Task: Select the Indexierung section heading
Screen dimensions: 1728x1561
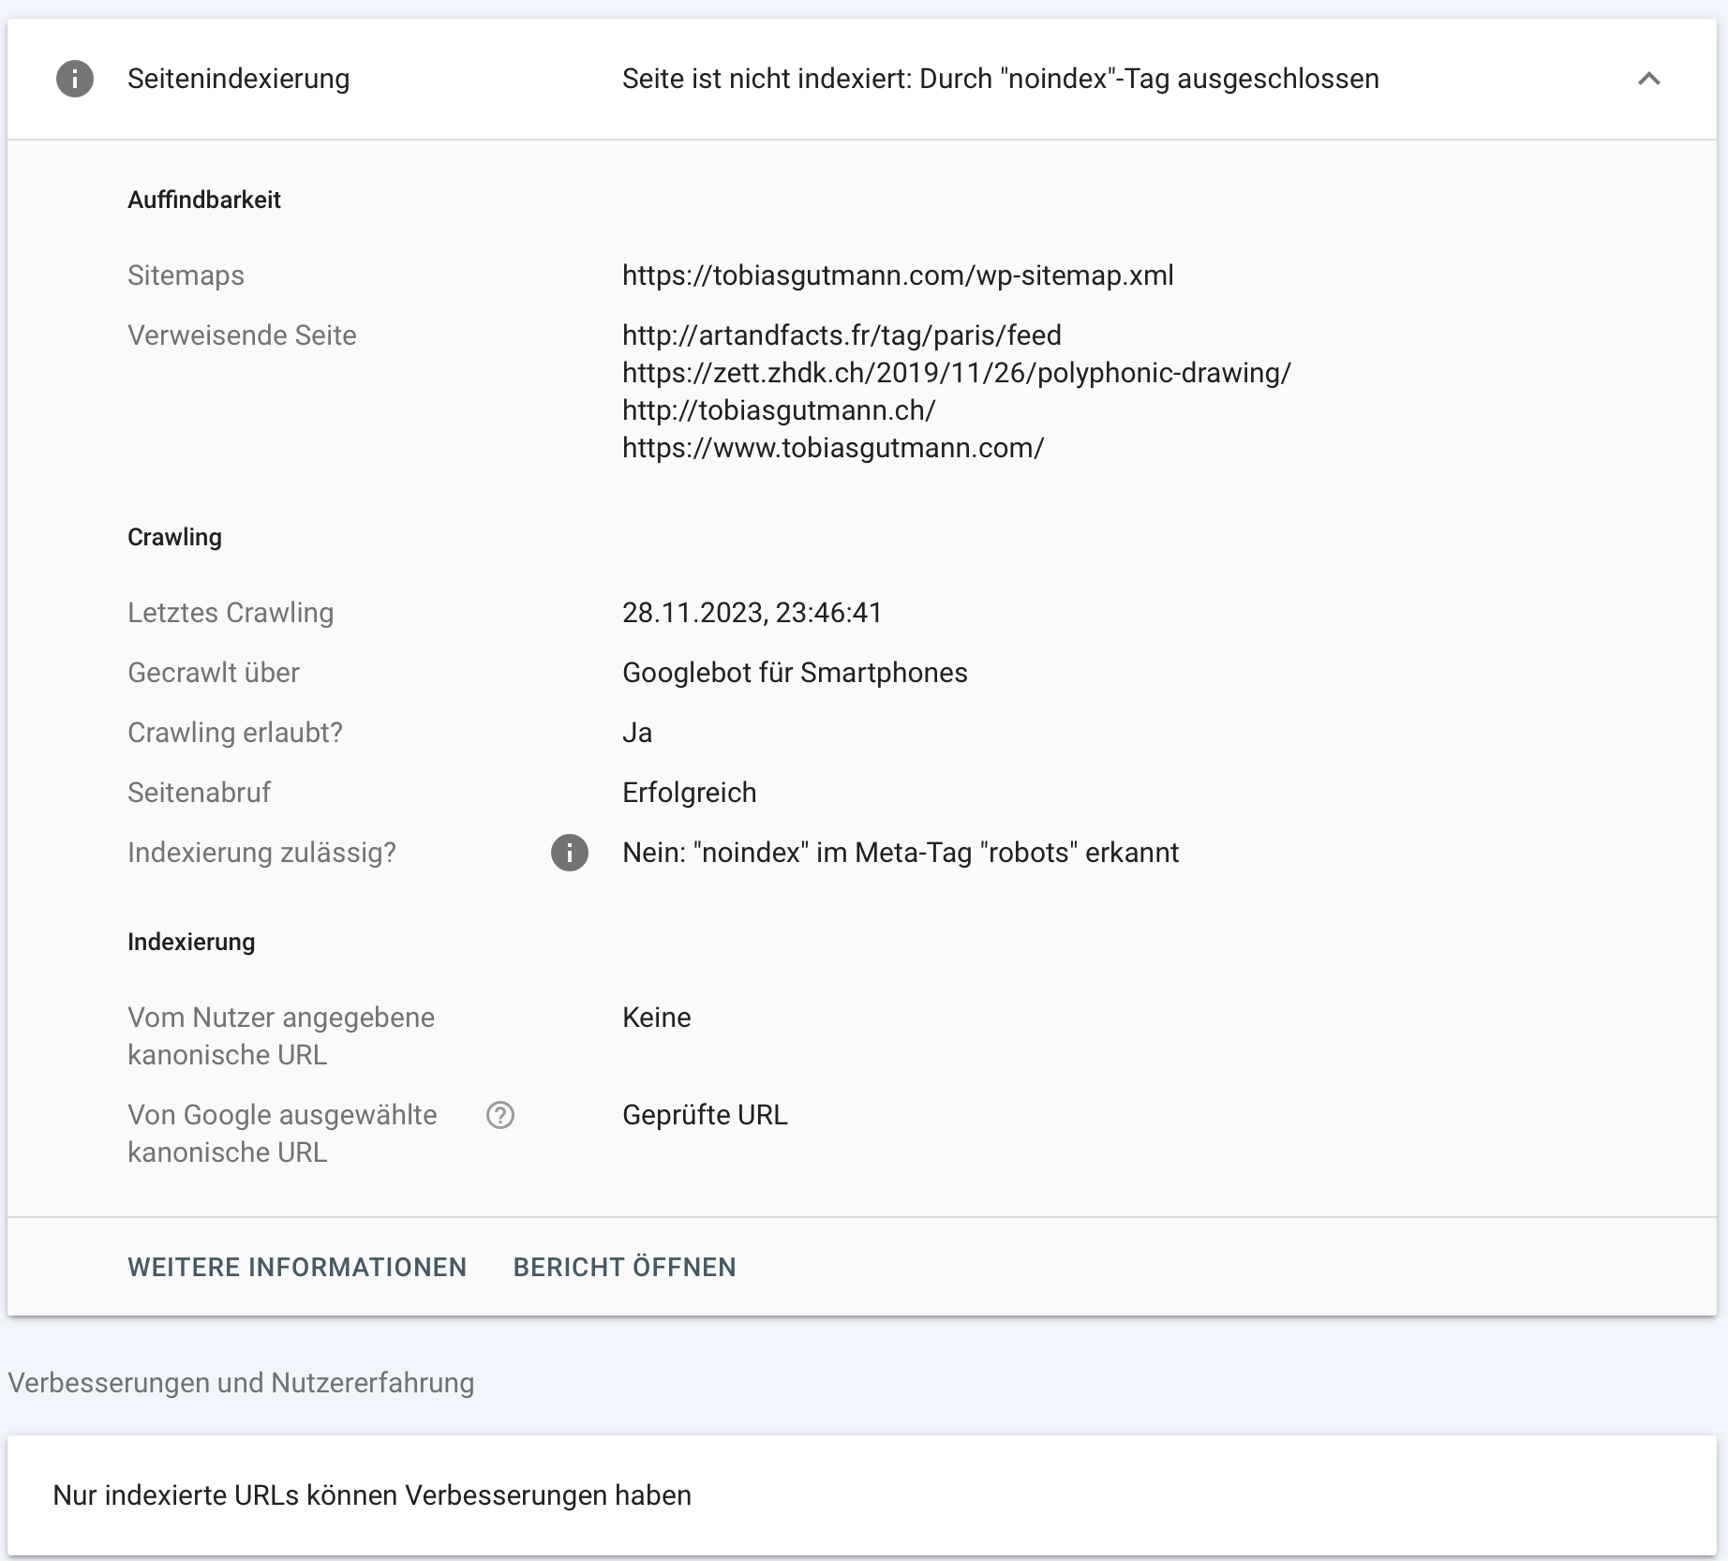Action: coord(191,942)
